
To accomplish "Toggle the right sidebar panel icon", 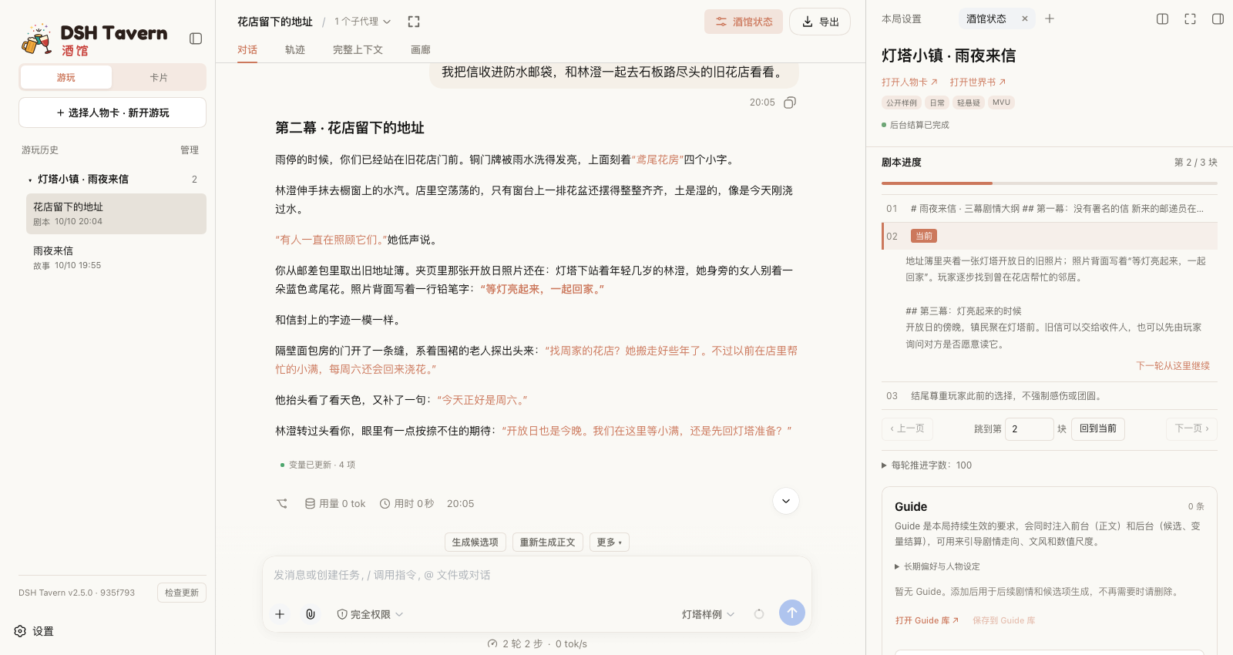I will (1218, 19).
